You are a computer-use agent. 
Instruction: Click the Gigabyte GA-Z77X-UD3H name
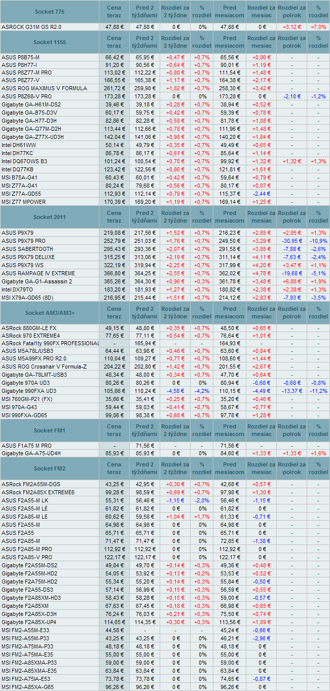click(32, 137)
